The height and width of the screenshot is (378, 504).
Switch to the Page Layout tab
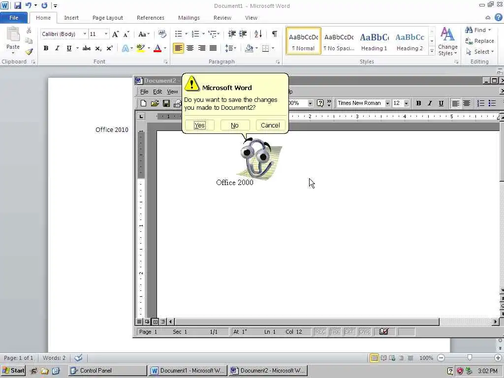pos(108,18)
